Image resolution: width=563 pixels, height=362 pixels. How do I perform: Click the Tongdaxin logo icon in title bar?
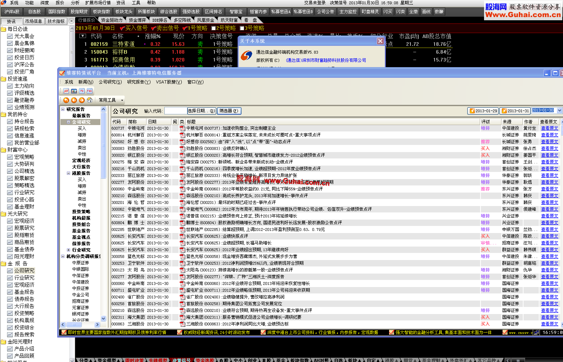(4, 3)
